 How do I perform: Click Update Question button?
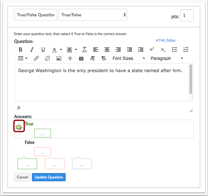click(49, 177)
